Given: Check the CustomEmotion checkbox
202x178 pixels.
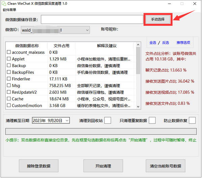Looking at the screenshot, I should click(x=9, y=105).
